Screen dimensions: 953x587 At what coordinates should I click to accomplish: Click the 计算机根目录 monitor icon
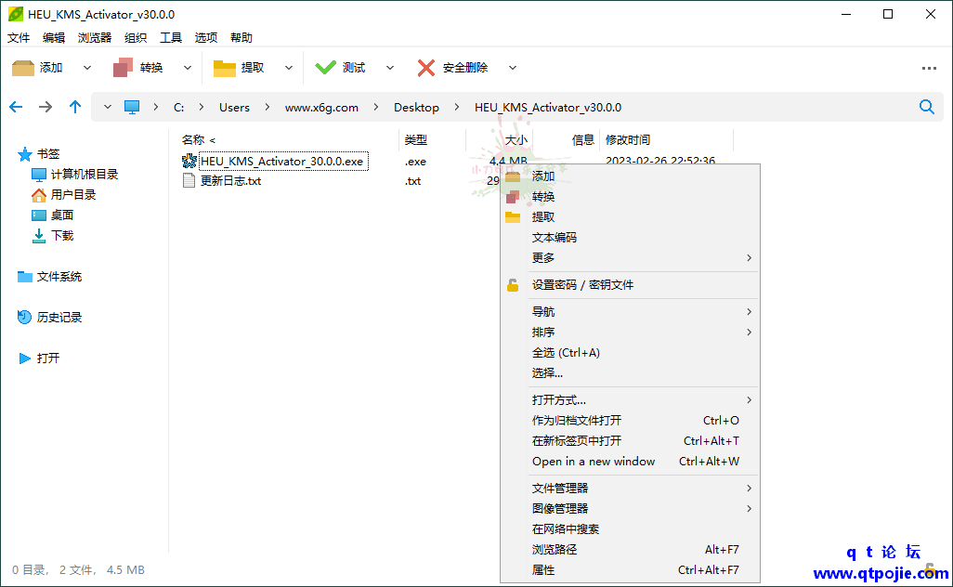pyautogui.click(x=38, y=175)
